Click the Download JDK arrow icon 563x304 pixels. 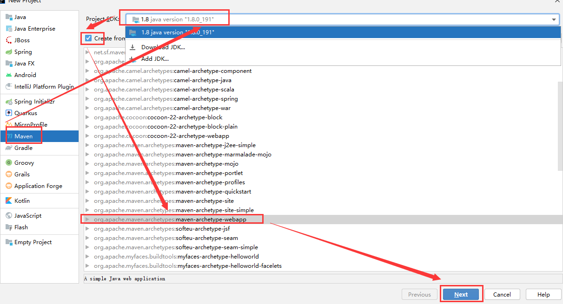[x=132, y=47]
